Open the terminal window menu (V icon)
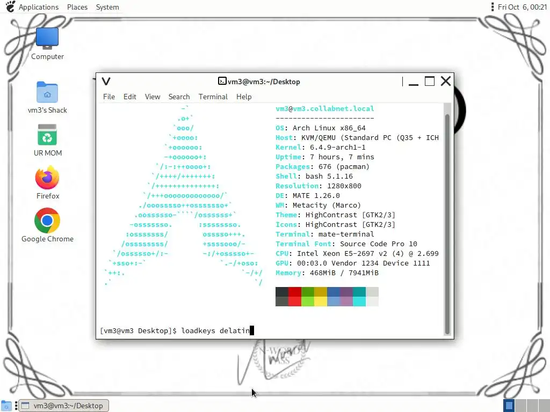 pos(106,82)
